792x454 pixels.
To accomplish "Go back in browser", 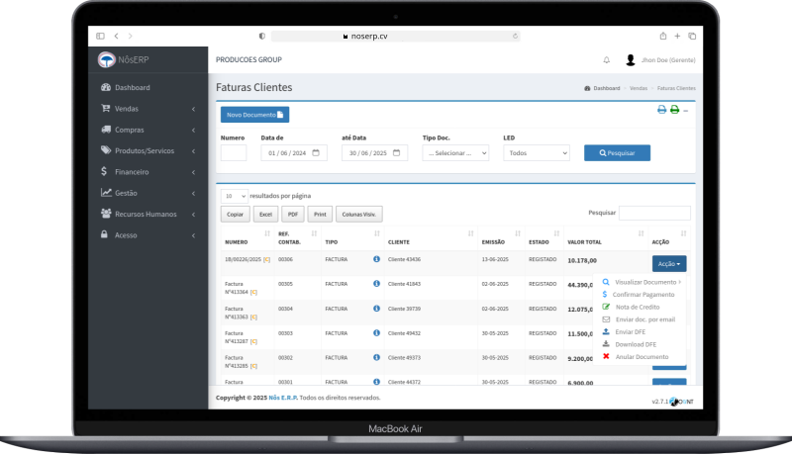I will click(x=116, y=36).
